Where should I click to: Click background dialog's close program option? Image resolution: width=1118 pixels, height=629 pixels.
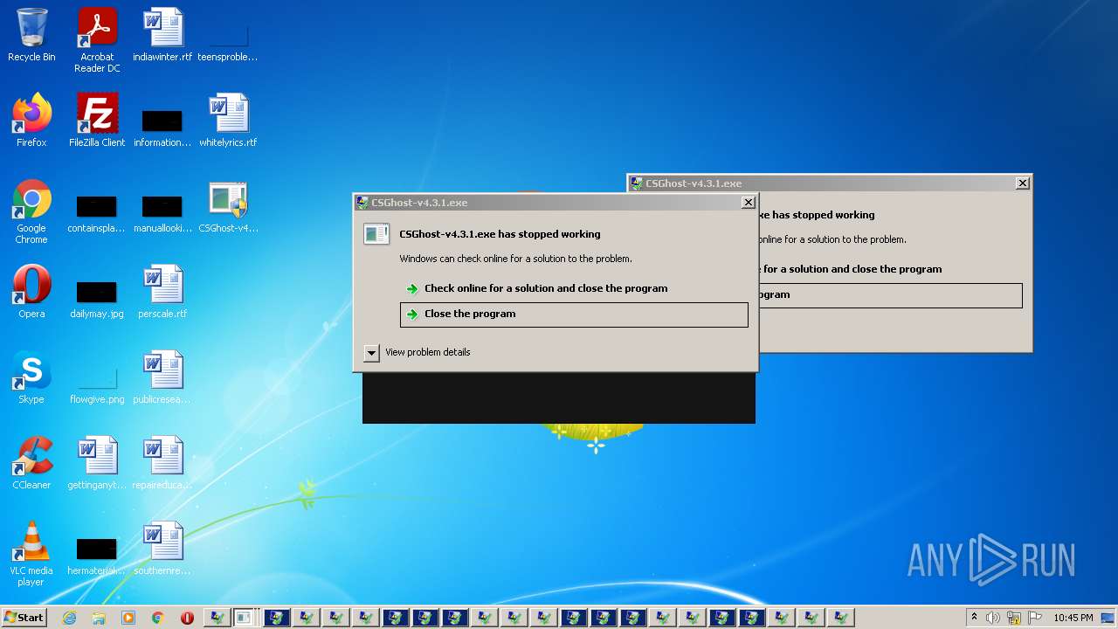pyautogui.click(x=890, y=295)
